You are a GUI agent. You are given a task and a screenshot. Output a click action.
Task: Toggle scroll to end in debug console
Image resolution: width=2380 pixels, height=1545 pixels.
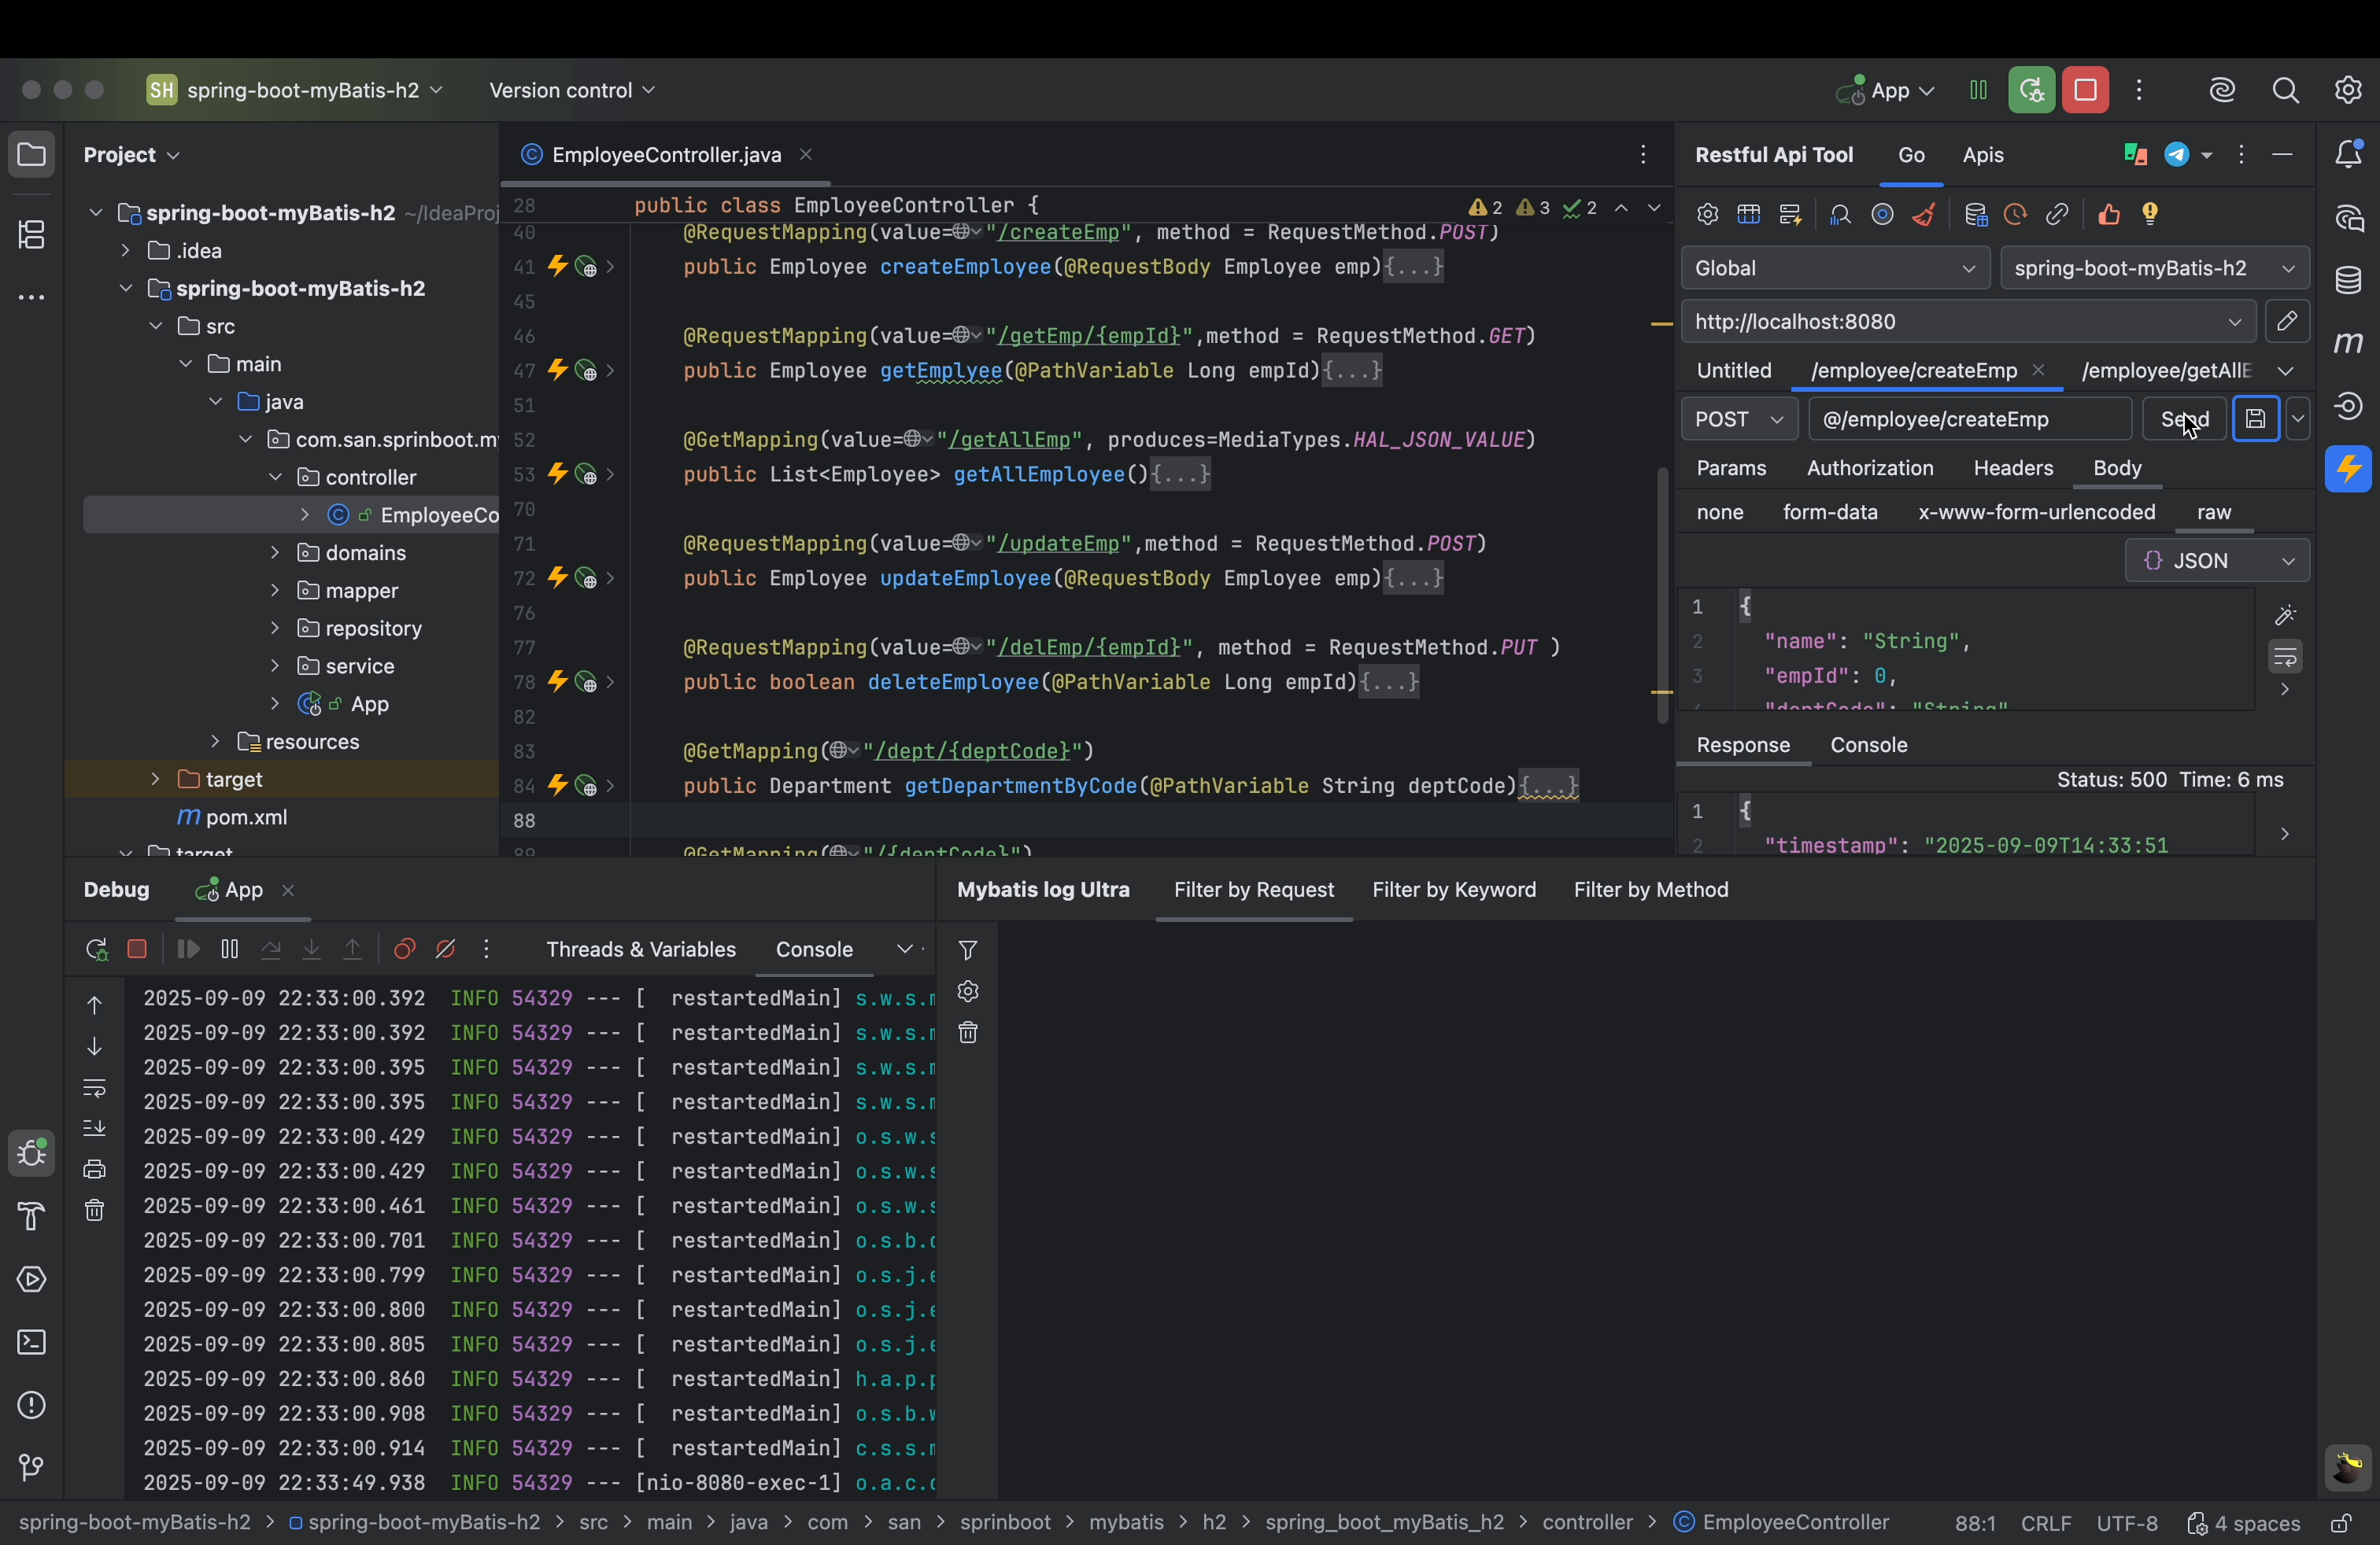click(95, 1128)
